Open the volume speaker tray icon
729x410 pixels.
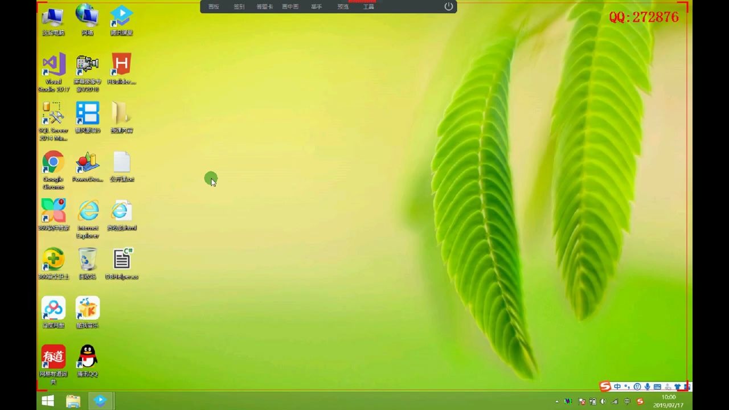point(603,401)
